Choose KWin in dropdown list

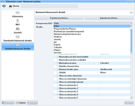pos(92,26)
